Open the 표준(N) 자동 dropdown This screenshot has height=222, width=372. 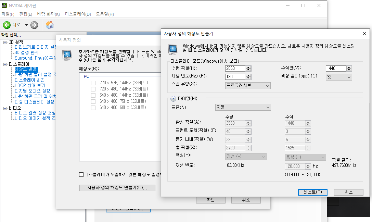coord(243,107)
